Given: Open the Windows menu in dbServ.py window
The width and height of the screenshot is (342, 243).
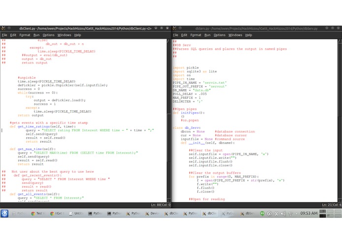Looking at the screenshot, I should click(x=235, y=35).
